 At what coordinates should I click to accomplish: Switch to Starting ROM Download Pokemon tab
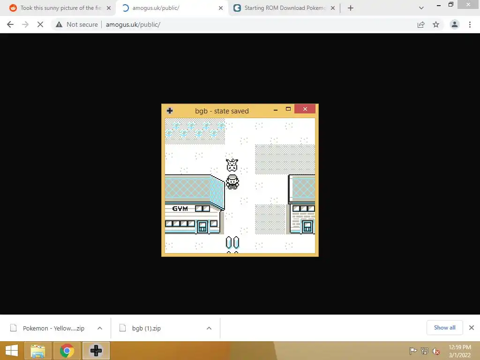point(284,8)
